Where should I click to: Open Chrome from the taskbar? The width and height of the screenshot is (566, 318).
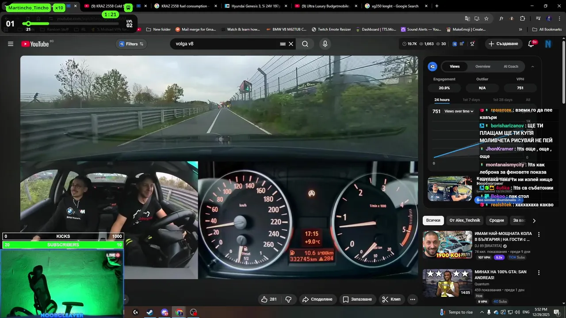coord(179,312)
